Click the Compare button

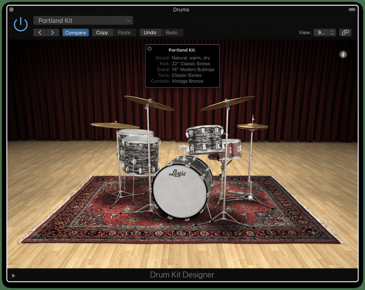click(x=76, y=33)
